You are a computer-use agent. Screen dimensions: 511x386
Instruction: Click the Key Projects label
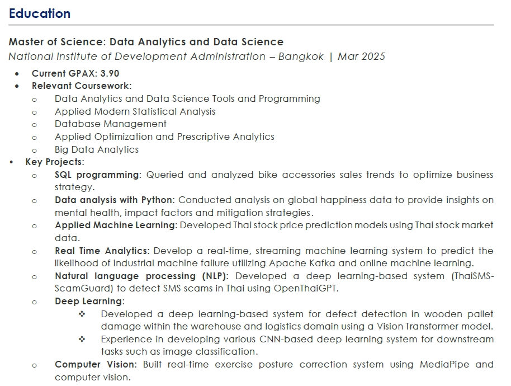pyautogui.click(x=55, y=162)
